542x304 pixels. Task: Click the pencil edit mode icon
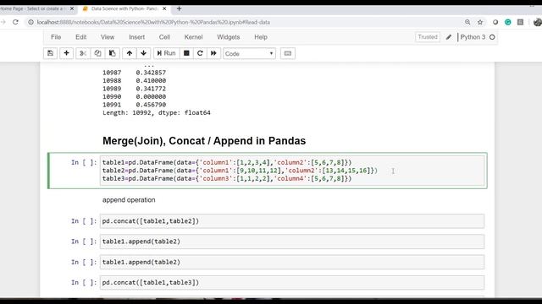tap(449, 37)
